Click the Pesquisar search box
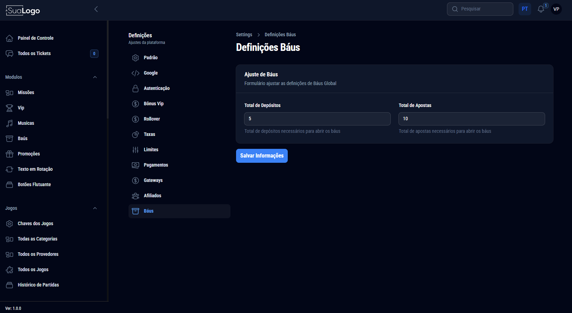This screenshot has height=313, width=572. 480,9
